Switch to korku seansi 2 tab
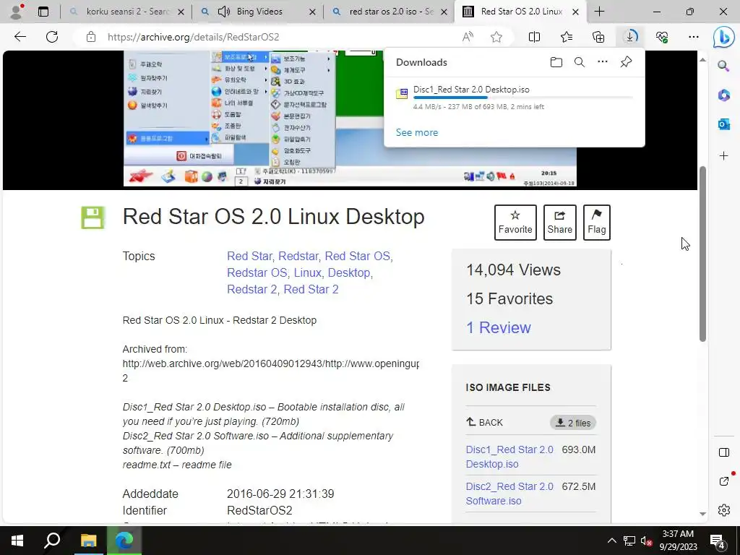Viewport: 740px width, 555px height. click(x=126, y=12)
